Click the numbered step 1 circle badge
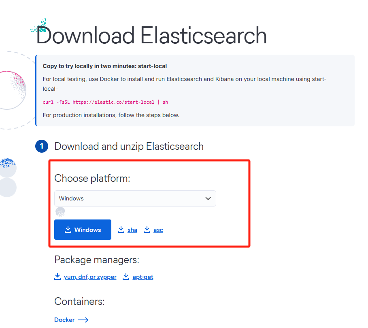368x328 pixels. click(42, 147)
